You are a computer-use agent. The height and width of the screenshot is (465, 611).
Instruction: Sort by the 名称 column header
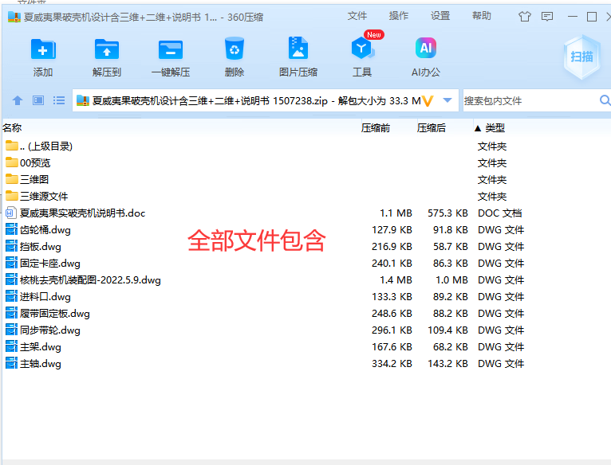(12, 127)
